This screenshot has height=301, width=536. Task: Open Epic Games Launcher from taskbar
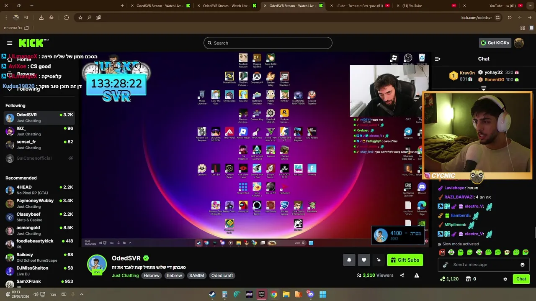point(261,294)
